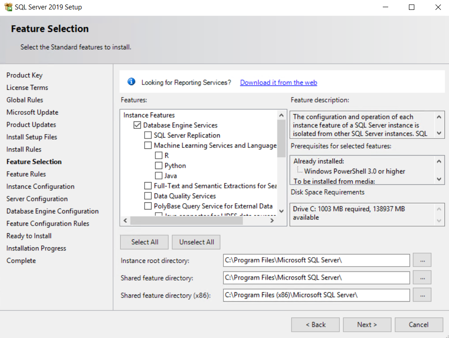Click the Instance root directory path field
Viewport: 449px width, 338px height.
[317, 260]
